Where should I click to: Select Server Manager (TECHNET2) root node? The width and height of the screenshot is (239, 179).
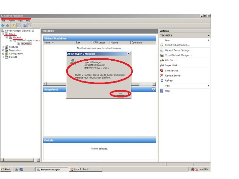tap(19, 31)
